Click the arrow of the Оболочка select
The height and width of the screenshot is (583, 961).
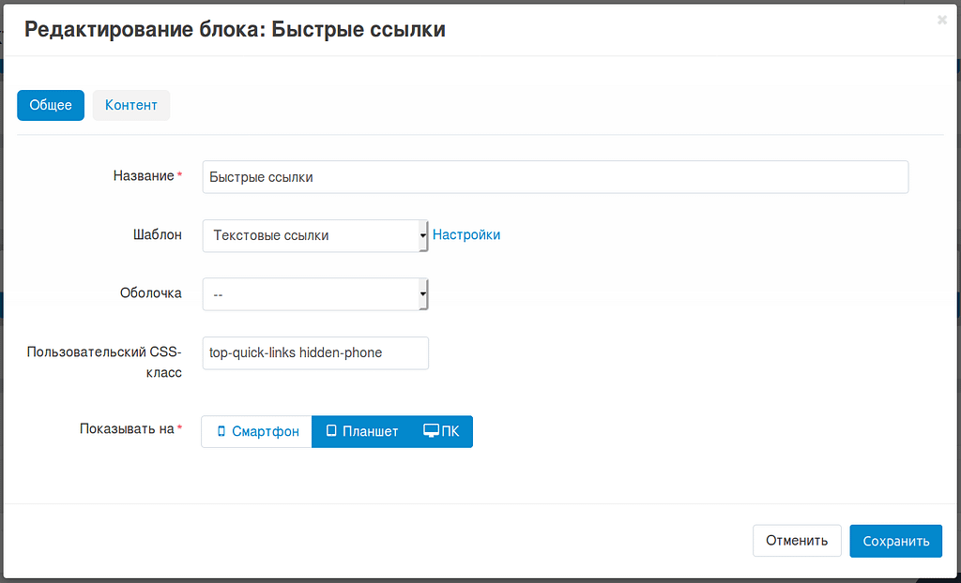click(x=423, y=294)
